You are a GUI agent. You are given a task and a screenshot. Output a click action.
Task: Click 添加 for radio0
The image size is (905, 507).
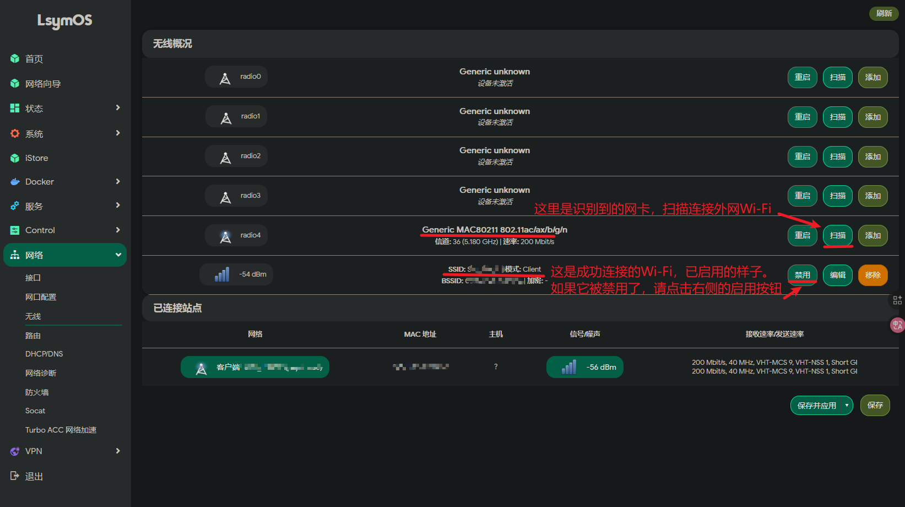click(x=873, y=77)
